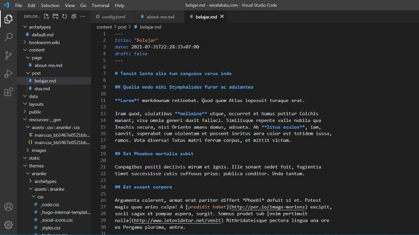Screen dimensions: 419x235
Task: Open _hugo-internal-templat... css file
Action: pyautogui.click(x=66, y=212)
